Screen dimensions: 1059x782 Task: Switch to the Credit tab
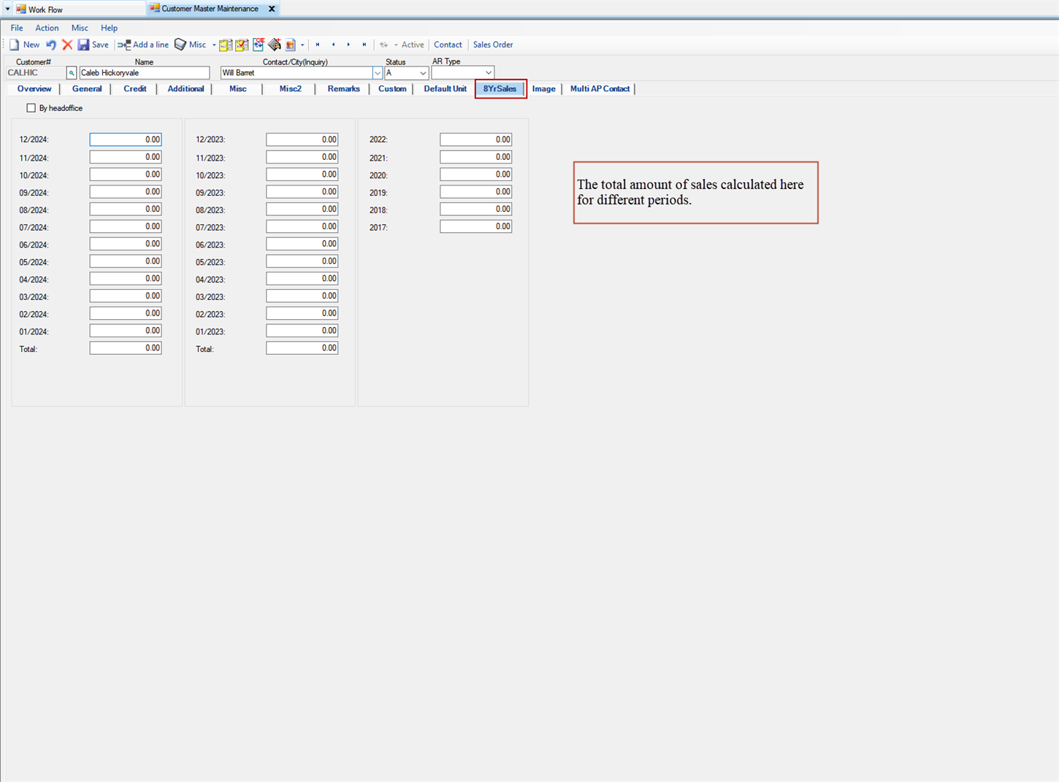134,88
